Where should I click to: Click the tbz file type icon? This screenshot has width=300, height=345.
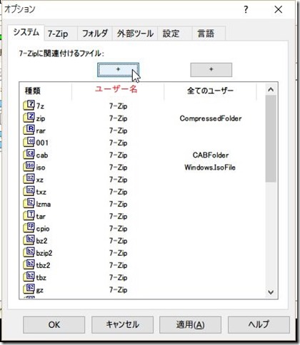(29, 277)
